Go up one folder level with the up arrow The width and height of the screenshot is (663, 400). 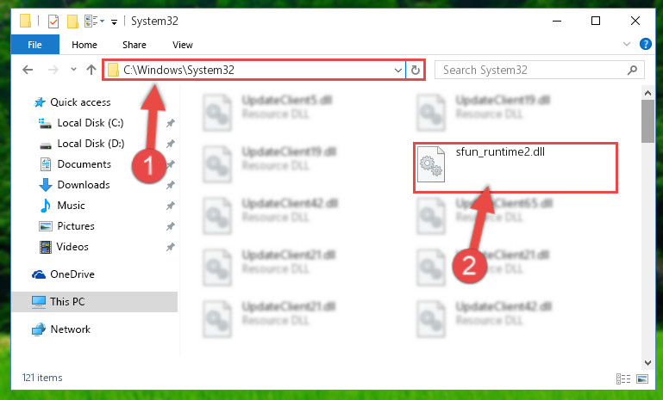[91, 70]
